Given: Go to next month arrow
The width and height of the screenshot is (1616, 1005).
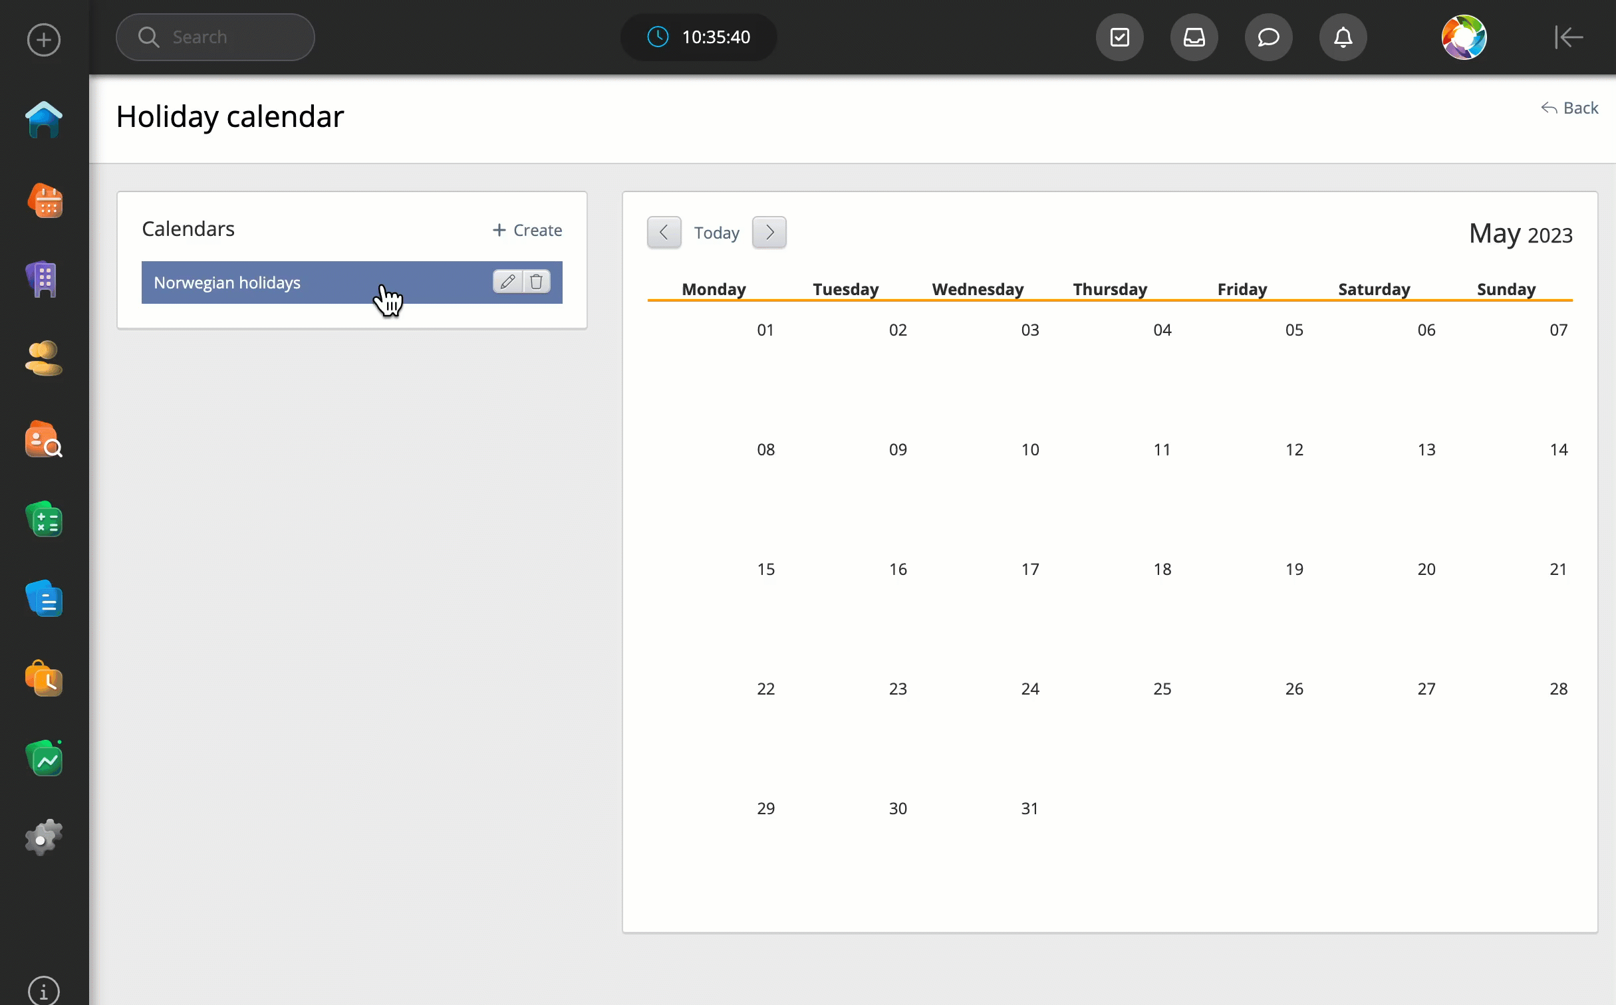Looking at the screenshot, I should point(769,233).
